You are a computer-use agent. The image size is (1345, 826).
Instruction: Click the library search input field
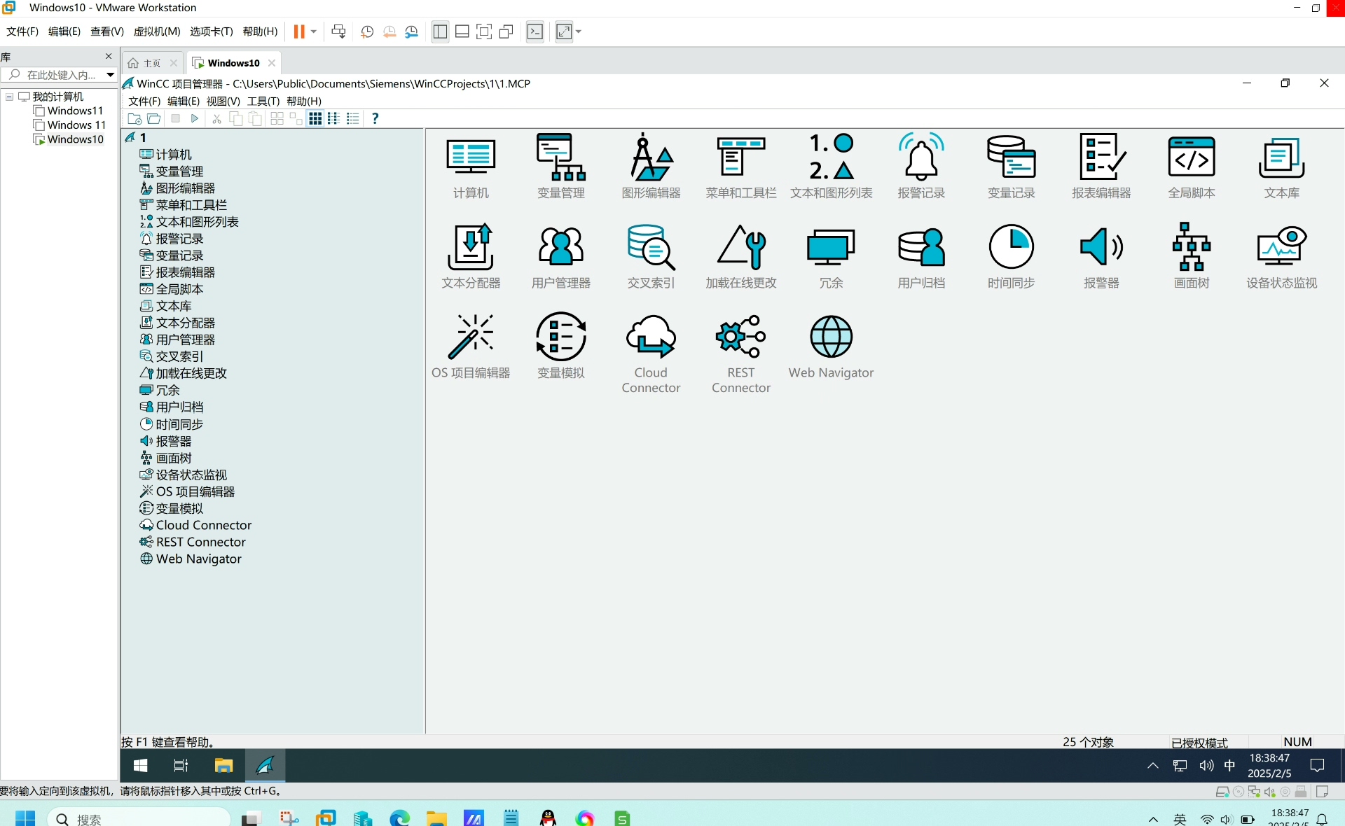coord(60,75)
